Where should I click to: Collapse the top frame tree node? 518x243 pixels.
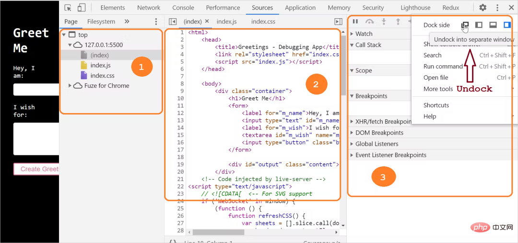[x=64, y=35]
